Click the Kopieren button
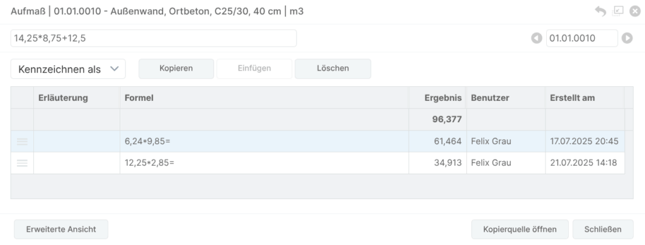This screenshot has width=645, height=245. [176, 68]
